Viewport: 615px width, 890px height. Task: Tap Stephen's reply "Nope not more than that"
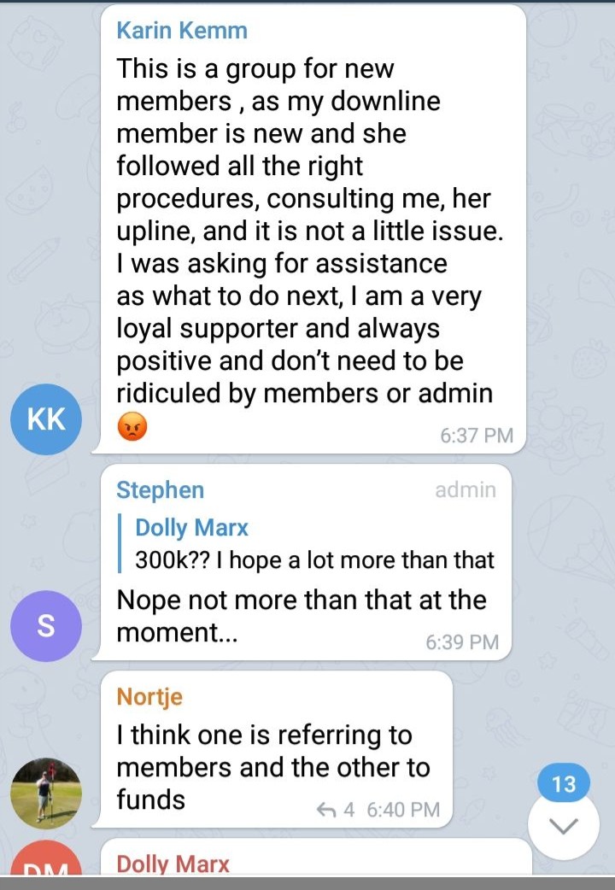pos(301,600)
